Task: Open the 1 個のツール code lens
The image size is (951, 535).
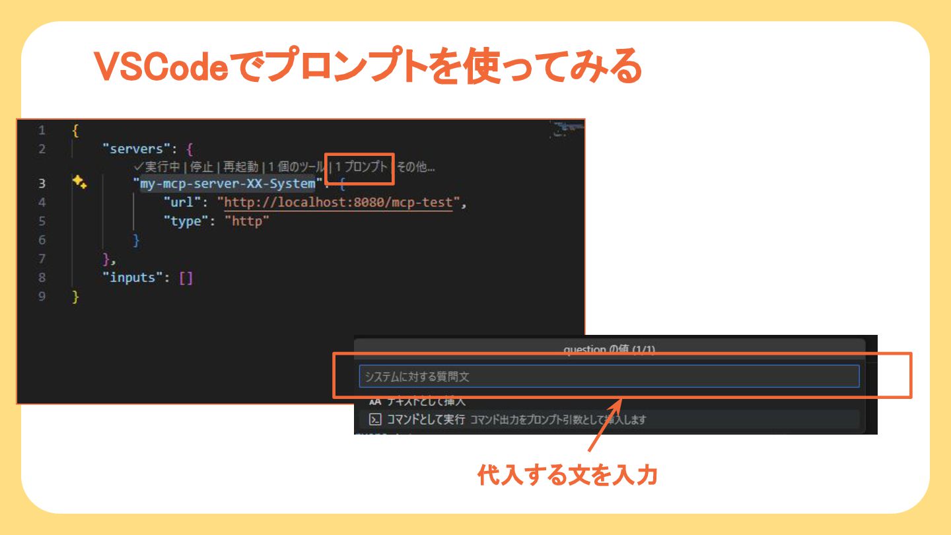Action: click(296, 167)
